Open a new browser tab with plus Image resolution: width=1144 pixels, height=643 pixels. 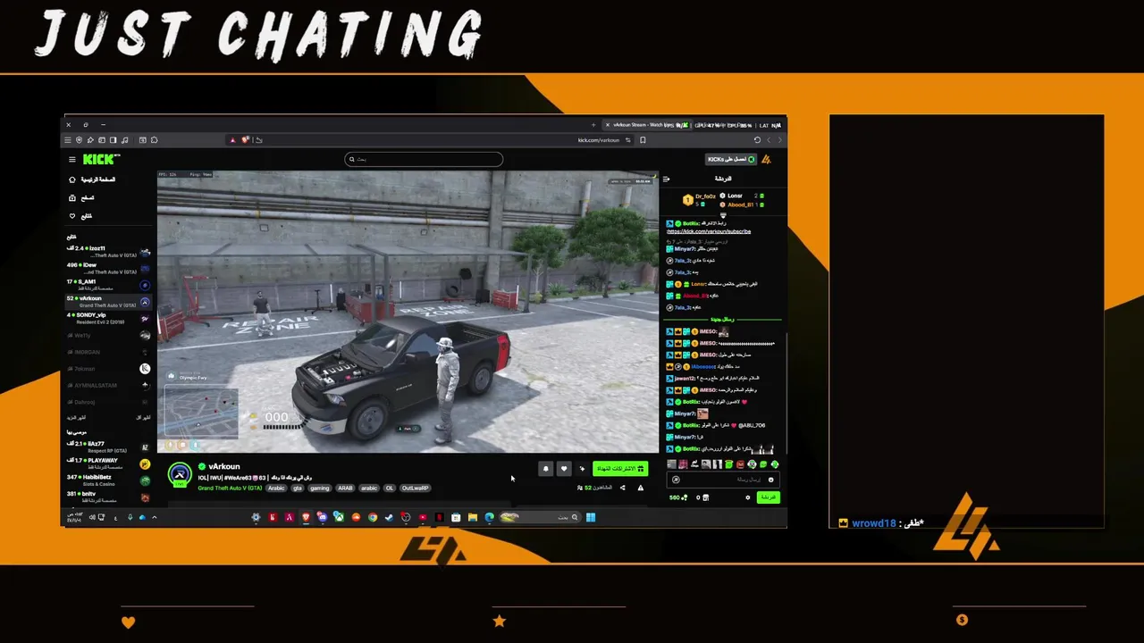[593, 125]
